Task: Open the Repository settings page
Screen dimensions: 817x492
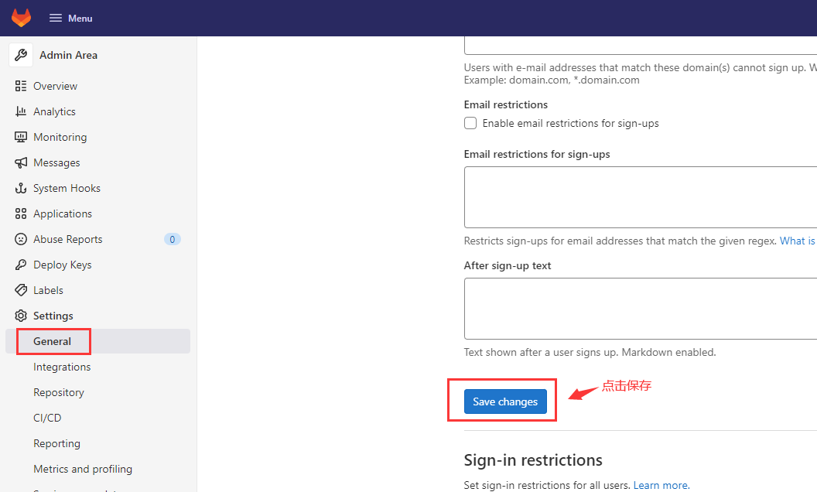Action: click(58, 392)
